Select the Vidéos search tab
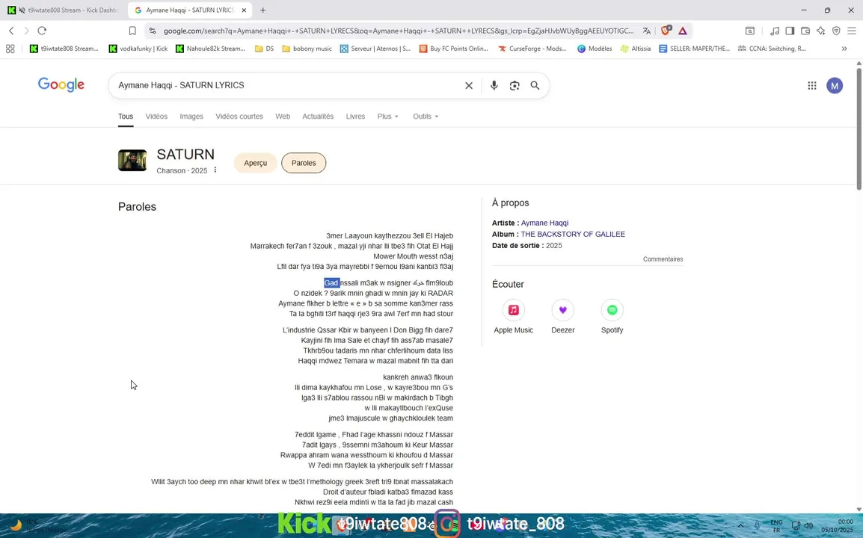Viewport: 863px width, 538px height. click(156, 116)
